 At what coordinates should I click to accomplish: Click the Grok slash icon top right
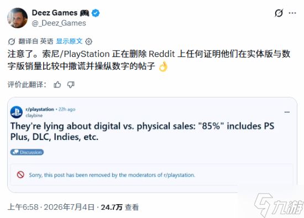pyautogui.click(x=279, y=13)
